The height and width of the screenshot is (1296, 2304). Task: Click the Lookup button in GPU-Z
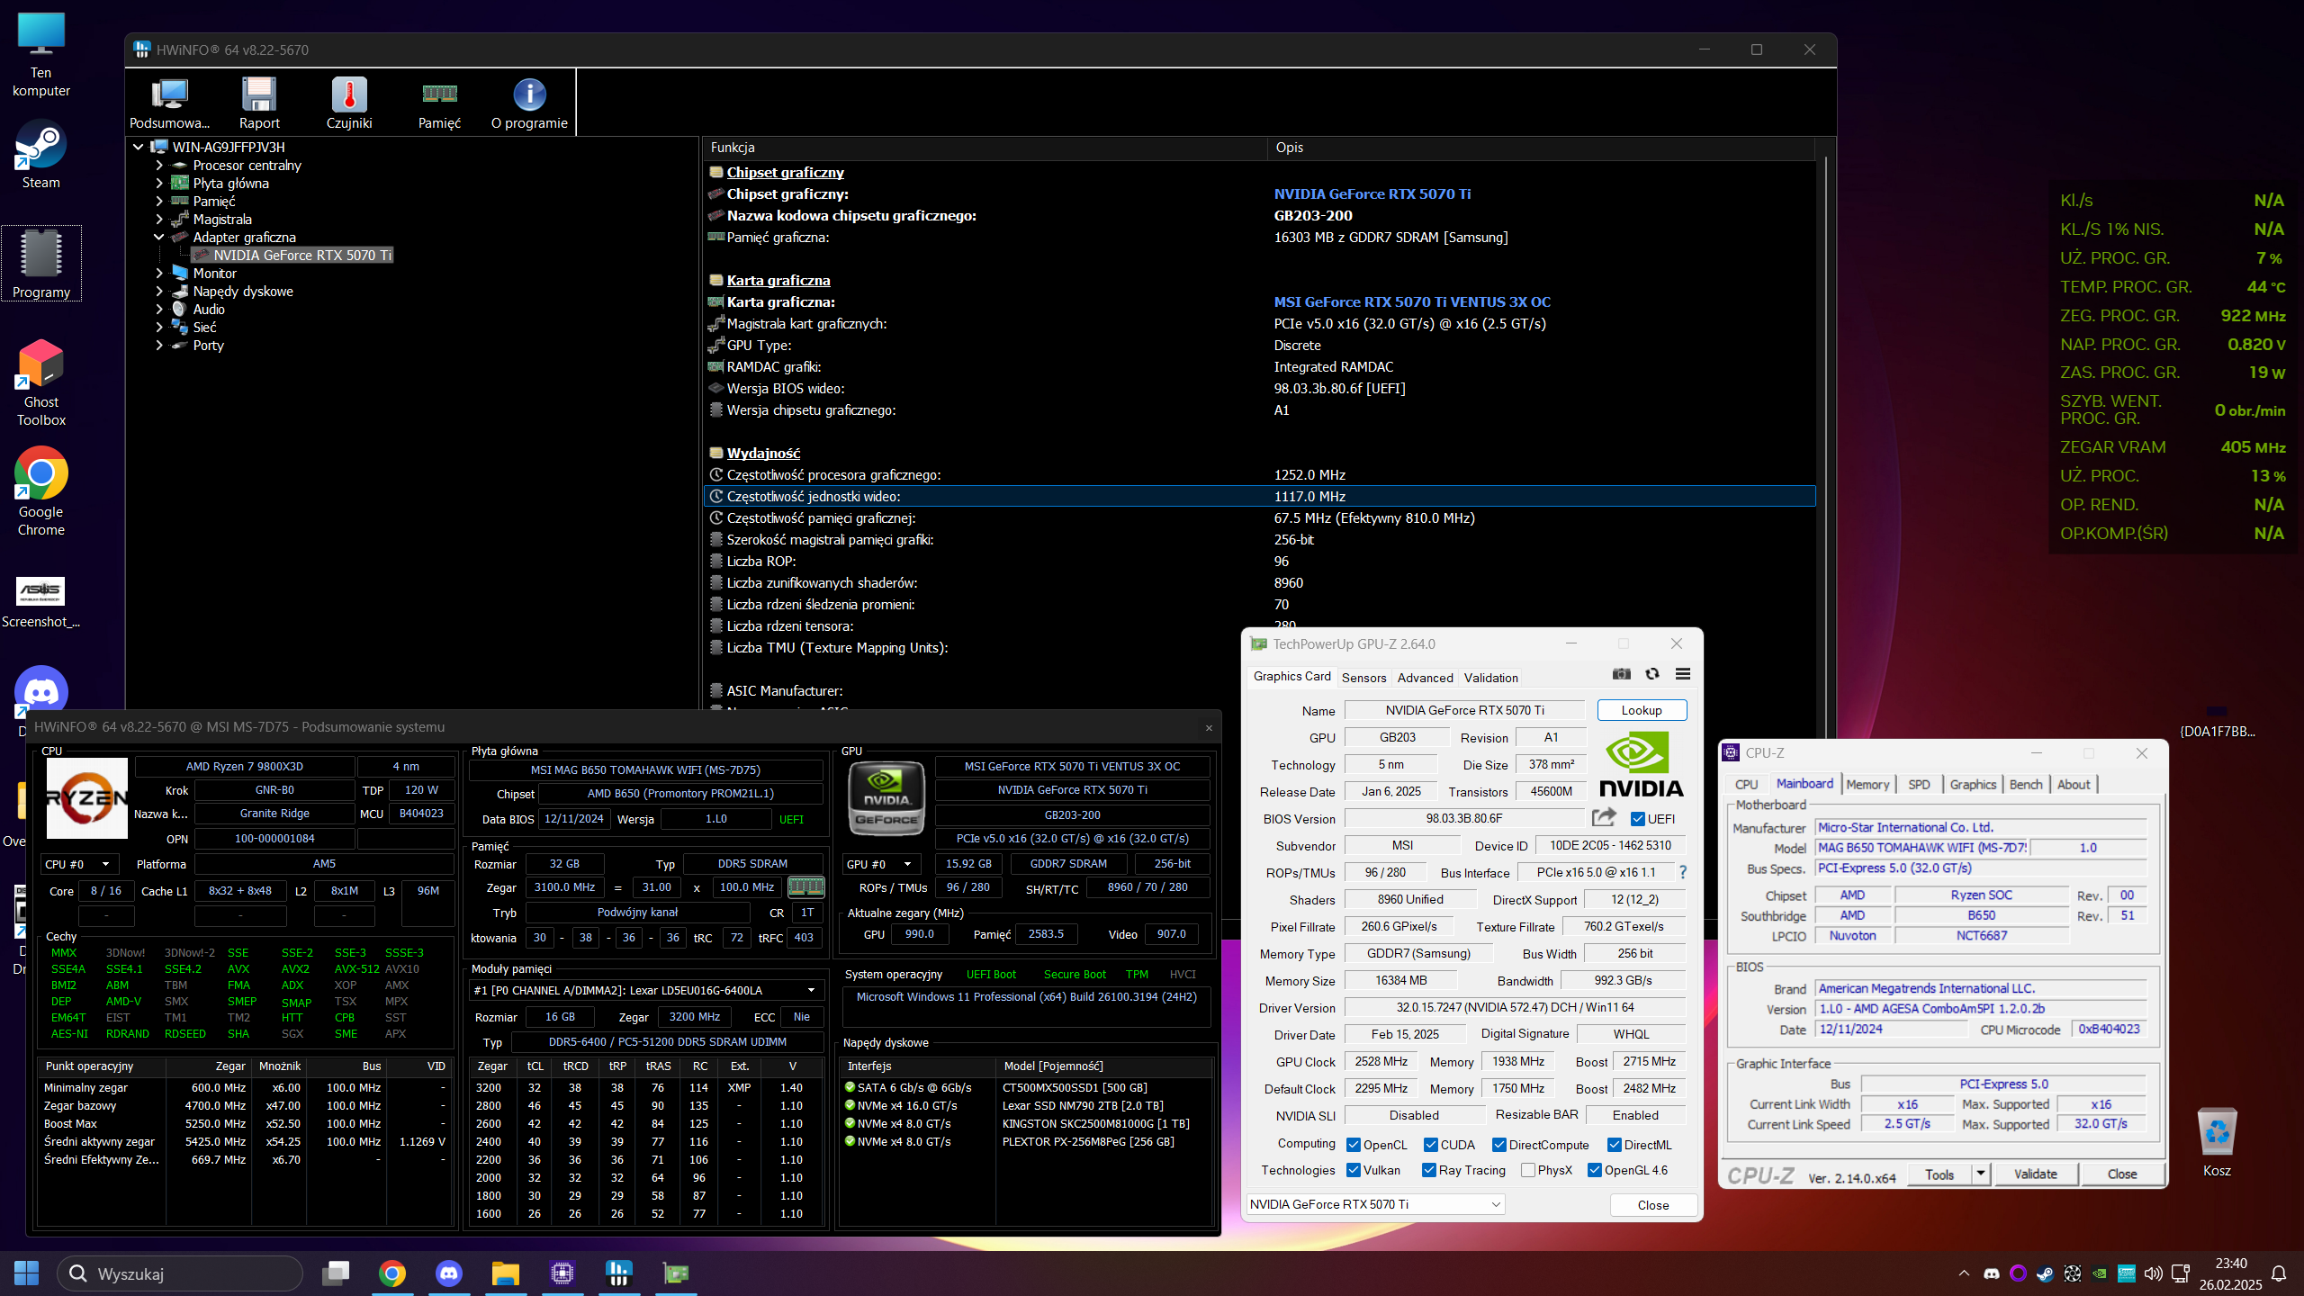tap(1642, 710)
